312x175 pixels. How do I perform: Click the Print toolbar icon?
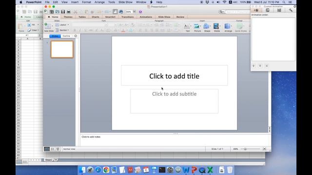coord(69,12)
